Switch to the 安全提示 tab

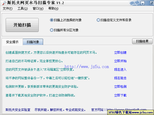click(x=12, y=42)
